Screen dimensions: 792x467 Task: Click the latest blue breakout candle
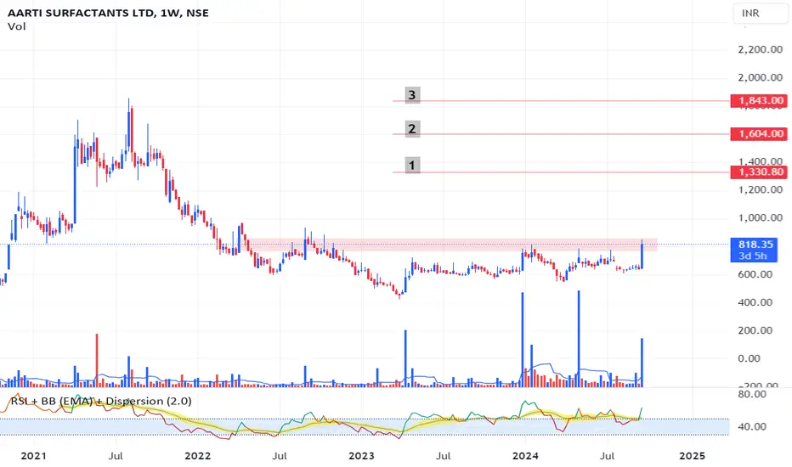642,256
